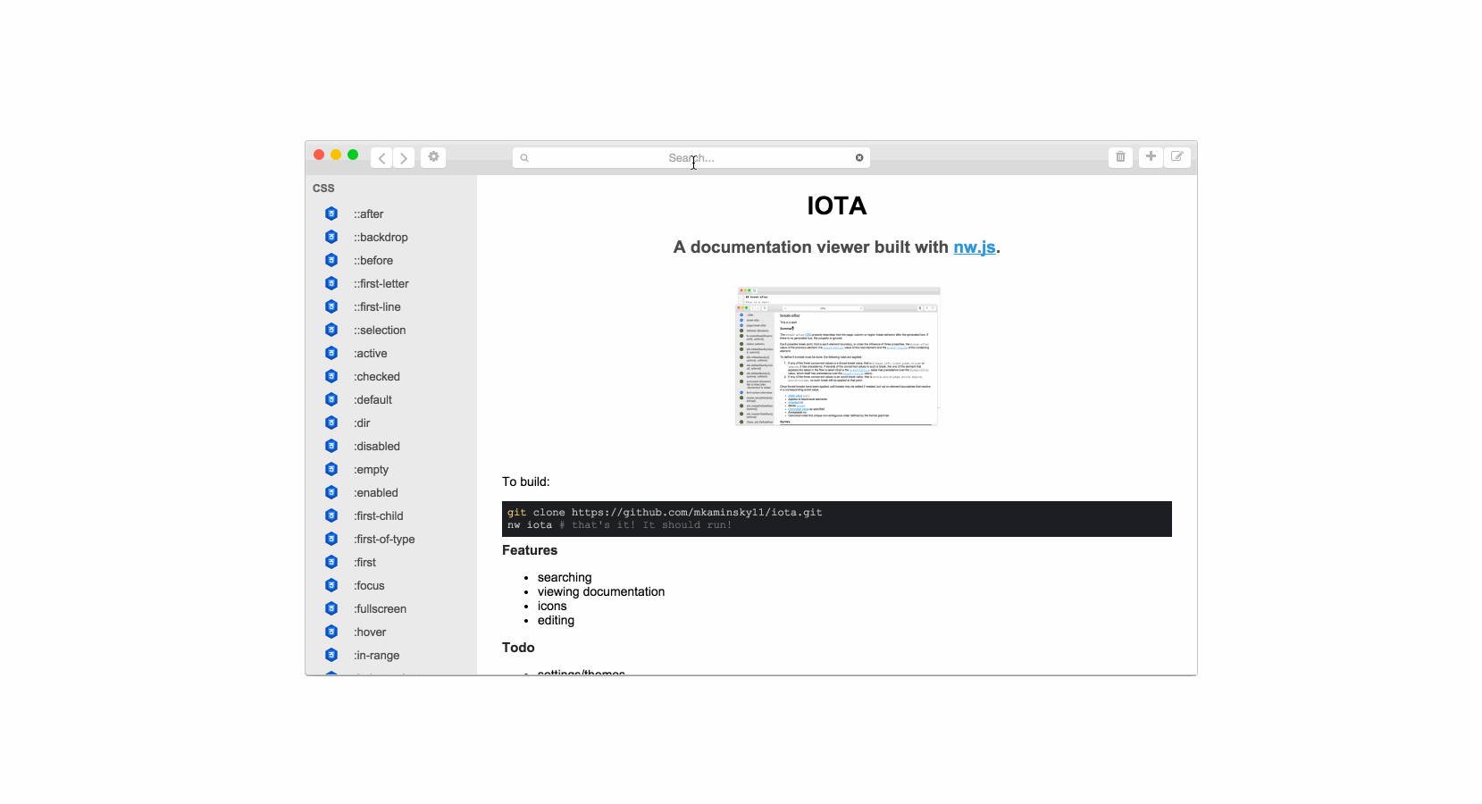This screenshot has width=1482, height=804.
Task: Open the :default entry
Action: 373,400
